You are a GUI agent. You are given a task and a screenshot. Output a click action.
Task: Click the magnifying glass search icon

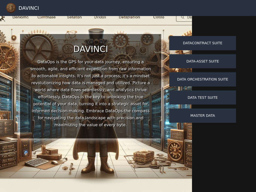coord(182,17)
